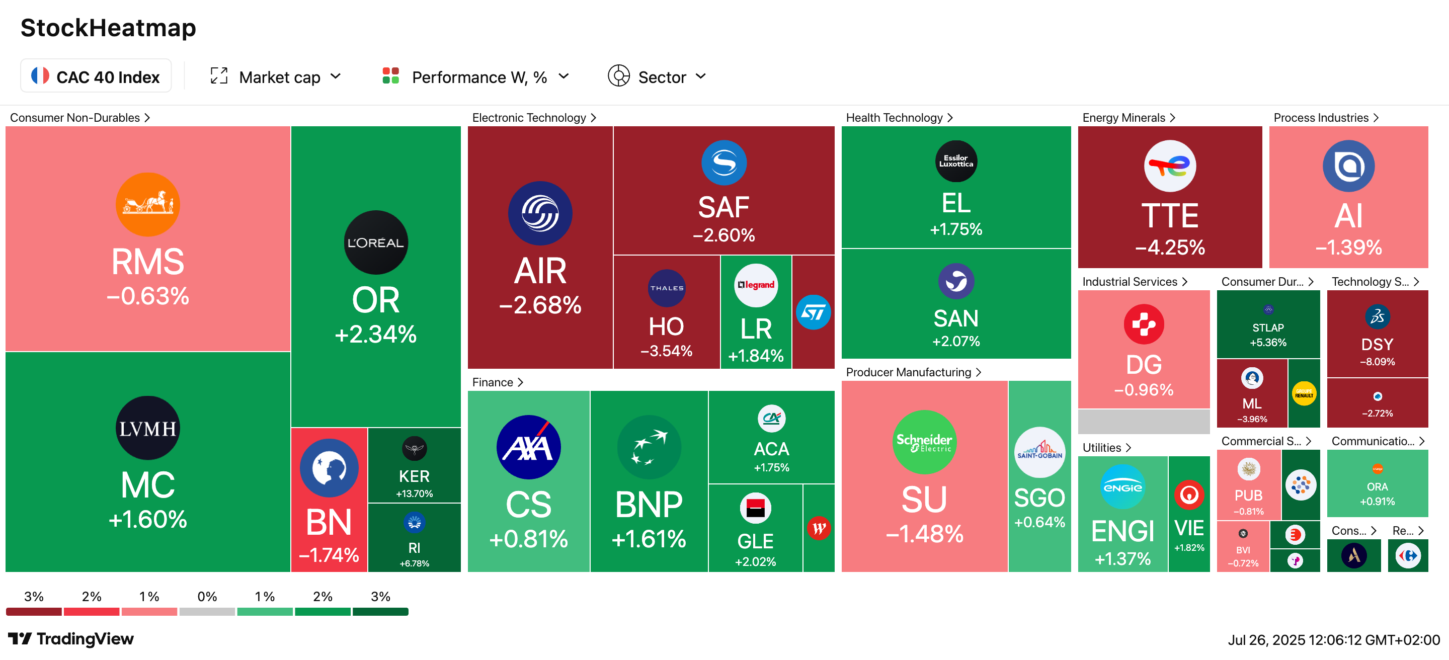
Task: Click the TradingView logo link
Action: pos(71,639)
